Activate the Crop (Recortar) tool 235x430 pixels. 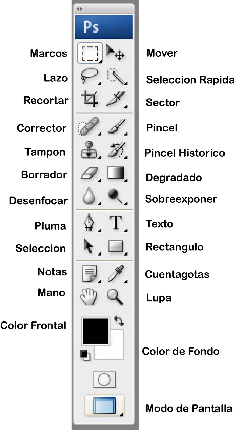point(90,99)
